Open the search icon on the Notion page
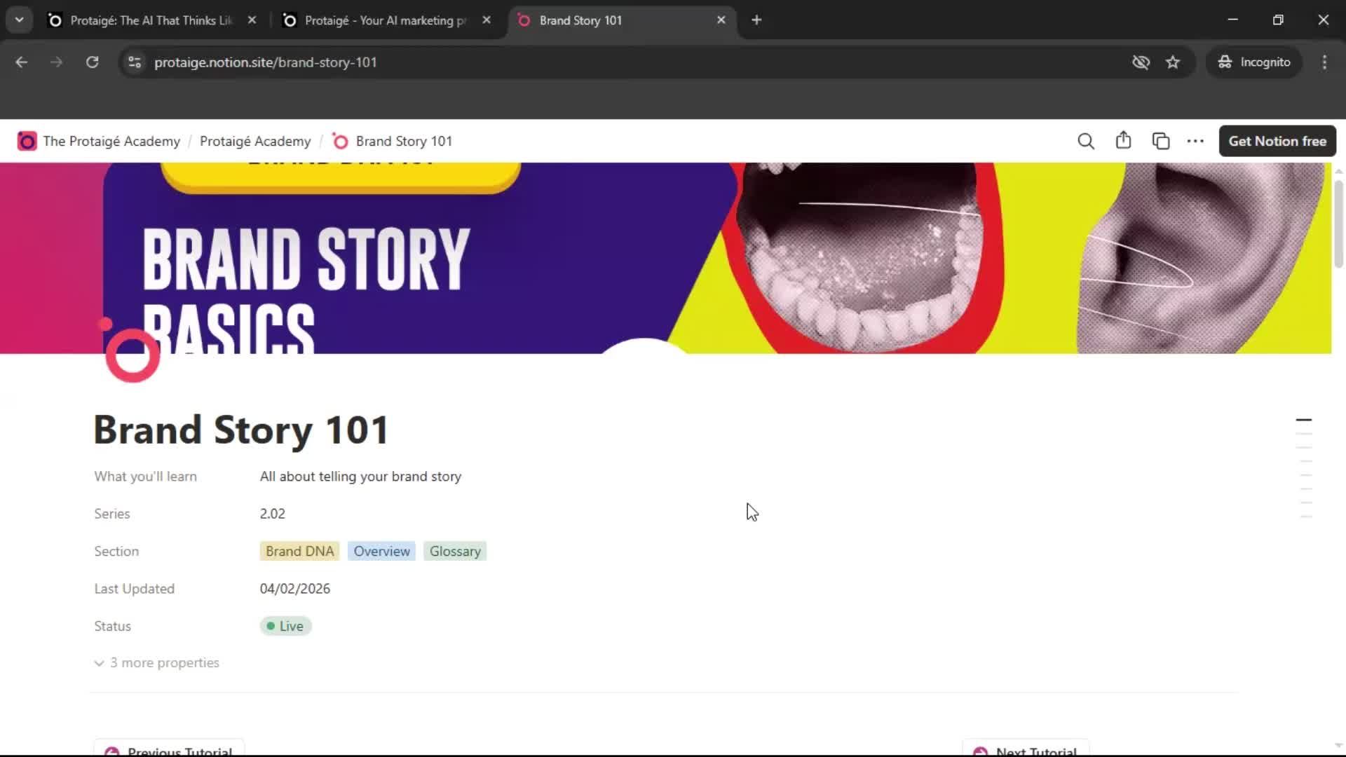 coord(1085,141)
